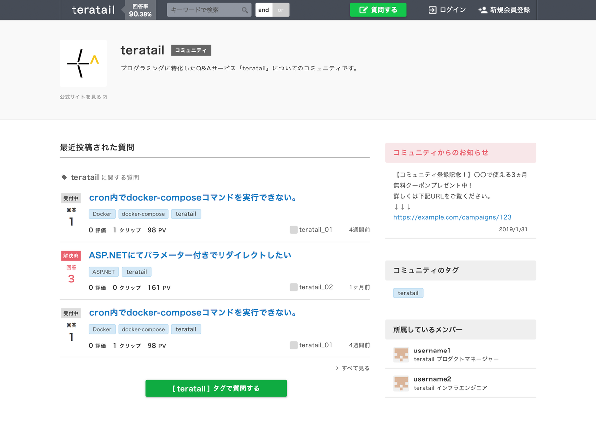Click avatar icon of teratail_02

294,287
